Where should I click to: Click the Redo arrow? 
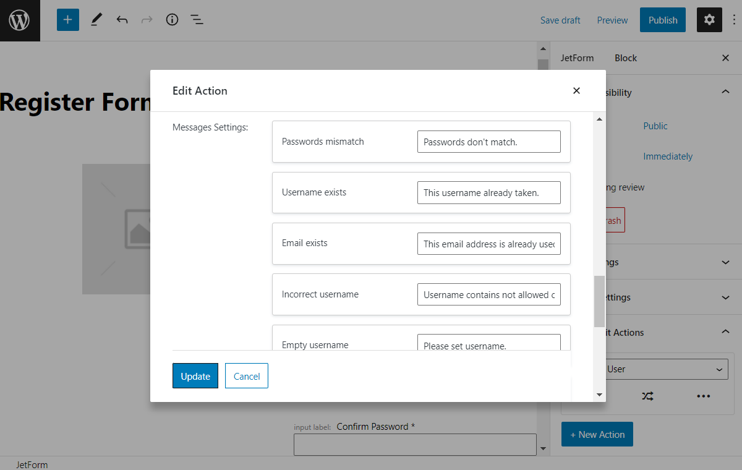tap(147, 20)
